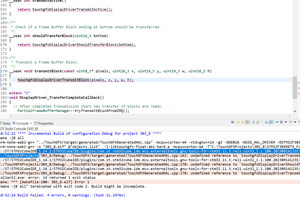Toggle Bring Console to Front When Building
Screen dimensions: 300x201
pyautogui.click(x=271, y=122)
